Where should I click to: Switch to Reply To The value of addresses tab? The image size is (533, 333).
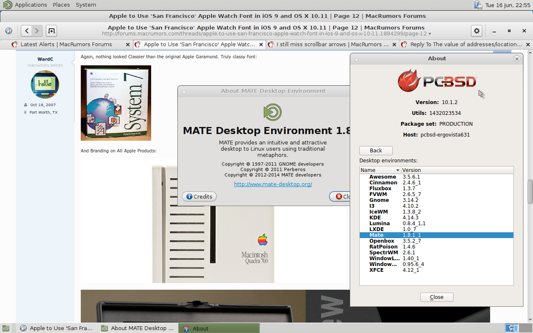click(x=466, y=44)
